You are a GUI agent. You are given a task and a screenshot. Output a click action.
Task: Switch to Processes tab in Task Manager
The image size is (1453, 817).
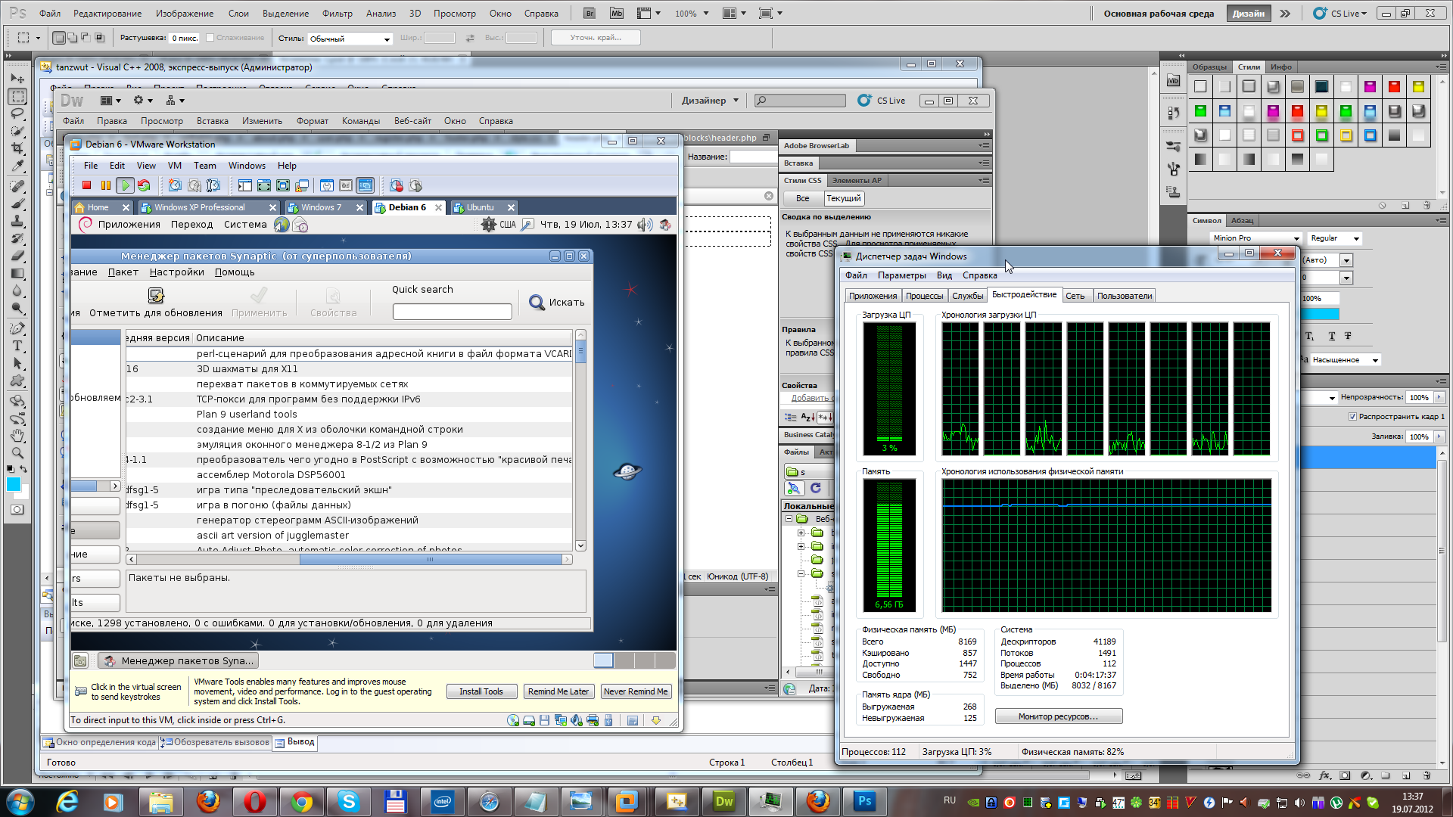924,296
